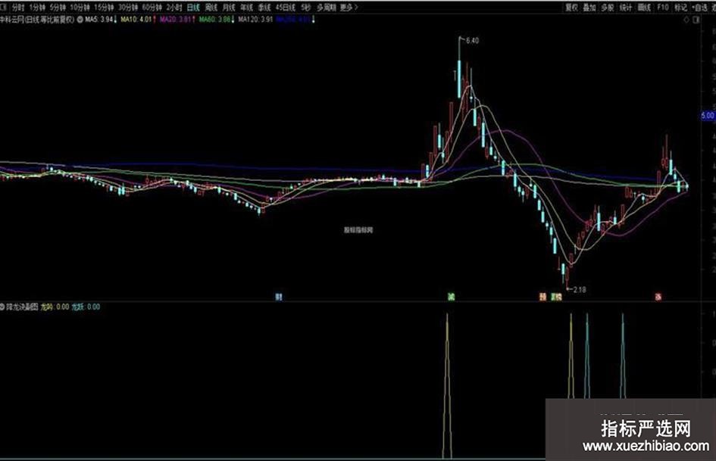This screenshot has width=716, height=461.
Task: Click the 标记 mark button
Action: (681, 8)
